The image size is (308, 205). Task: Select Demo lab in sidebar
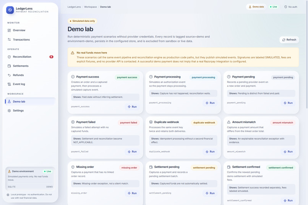click(x=30, y=102)
